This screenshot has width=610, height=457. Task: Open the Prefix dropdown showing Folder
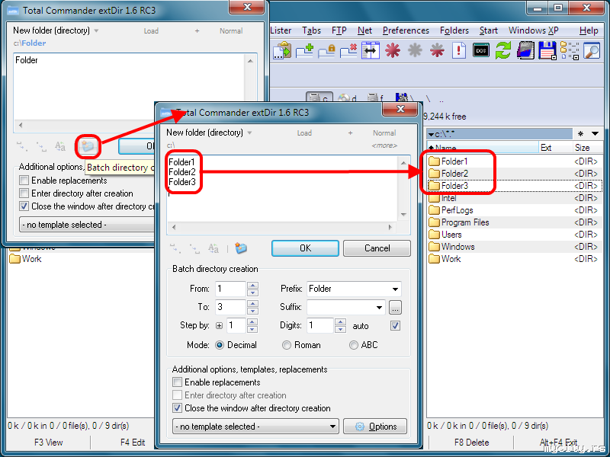395,289
